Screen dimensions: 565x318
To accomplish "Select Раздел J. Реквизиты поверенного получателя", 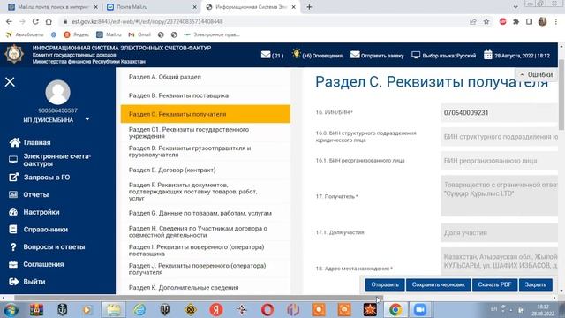I will coord(206,269).
